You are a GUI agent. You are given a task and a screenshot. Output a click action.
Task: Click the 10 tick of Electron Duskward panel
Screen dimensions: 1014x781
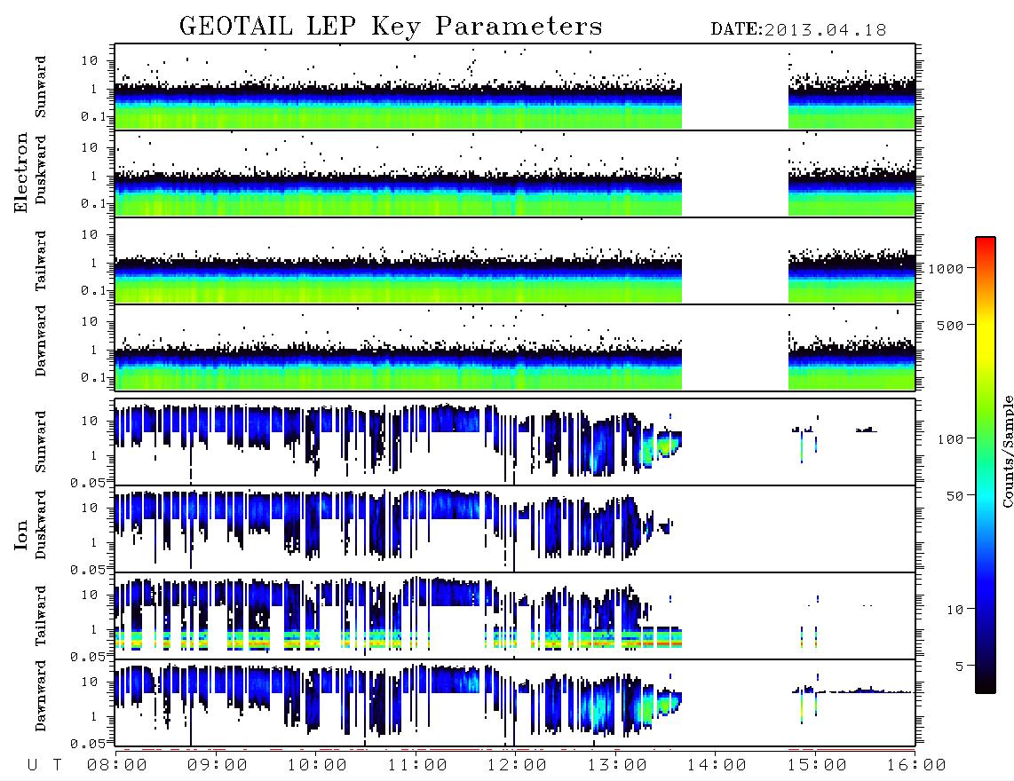(90, 148)
